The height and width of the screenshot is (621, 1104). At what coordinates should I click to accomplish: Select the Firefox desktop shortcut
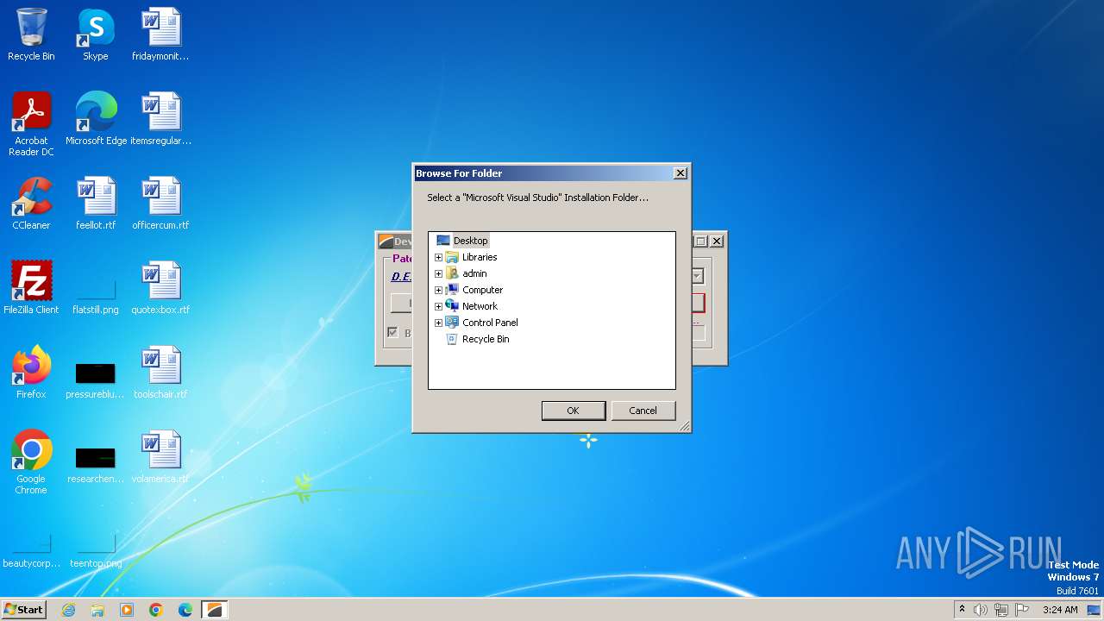[x=31, y=373]
